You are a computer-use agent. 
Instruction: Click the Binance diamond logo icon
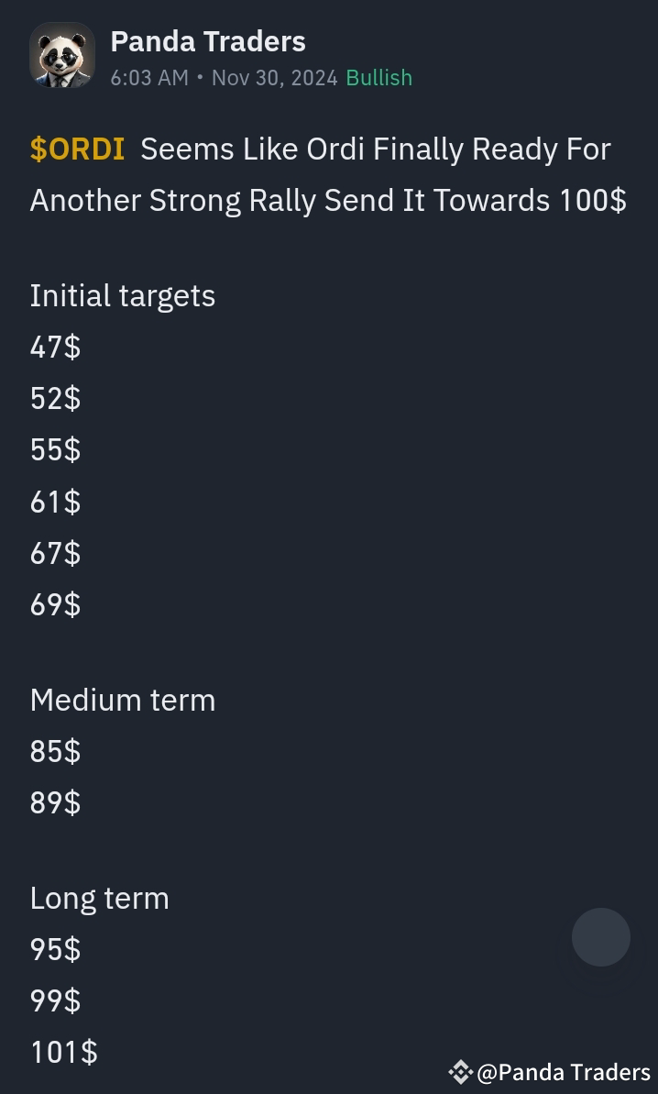coord(459,1071)
